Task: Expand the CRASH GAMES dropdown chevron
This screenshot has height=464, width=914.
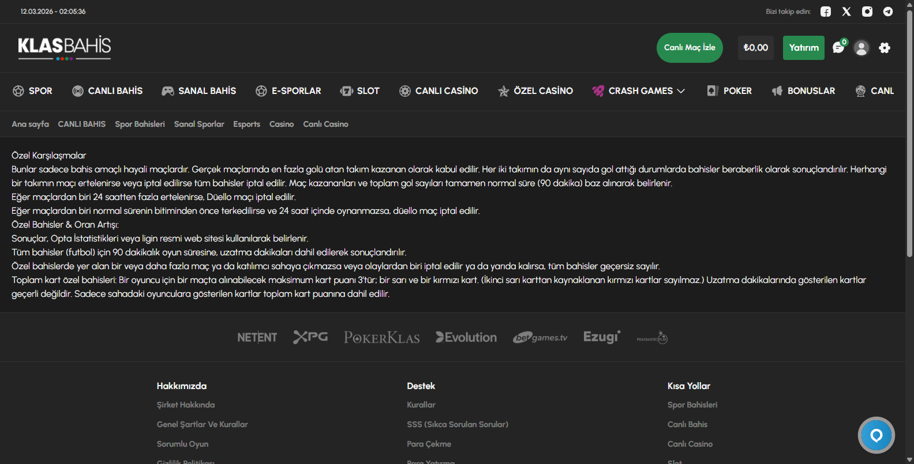Action: pos(681,91)
